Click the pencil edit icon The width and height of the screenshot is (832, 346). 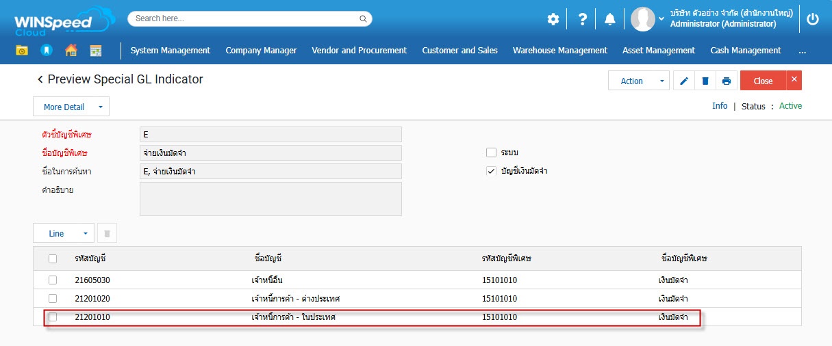point(683,81)
